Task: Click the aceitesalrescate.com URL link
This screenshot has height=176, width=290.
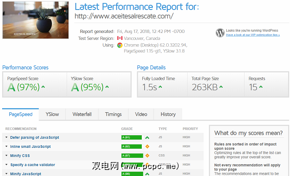Action: [x=124, y=16]
